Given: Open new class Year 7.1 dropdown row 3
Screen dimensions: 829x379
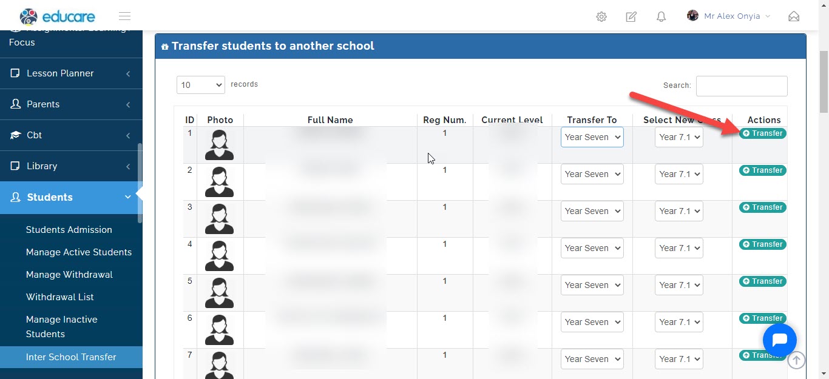Looking at the screenshot, I should point(679,211).
